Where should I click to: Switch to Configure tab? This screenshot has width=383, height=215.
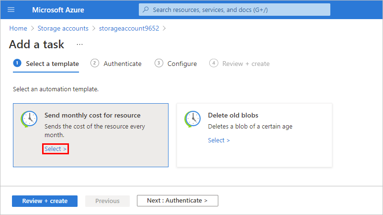point(176,64)
